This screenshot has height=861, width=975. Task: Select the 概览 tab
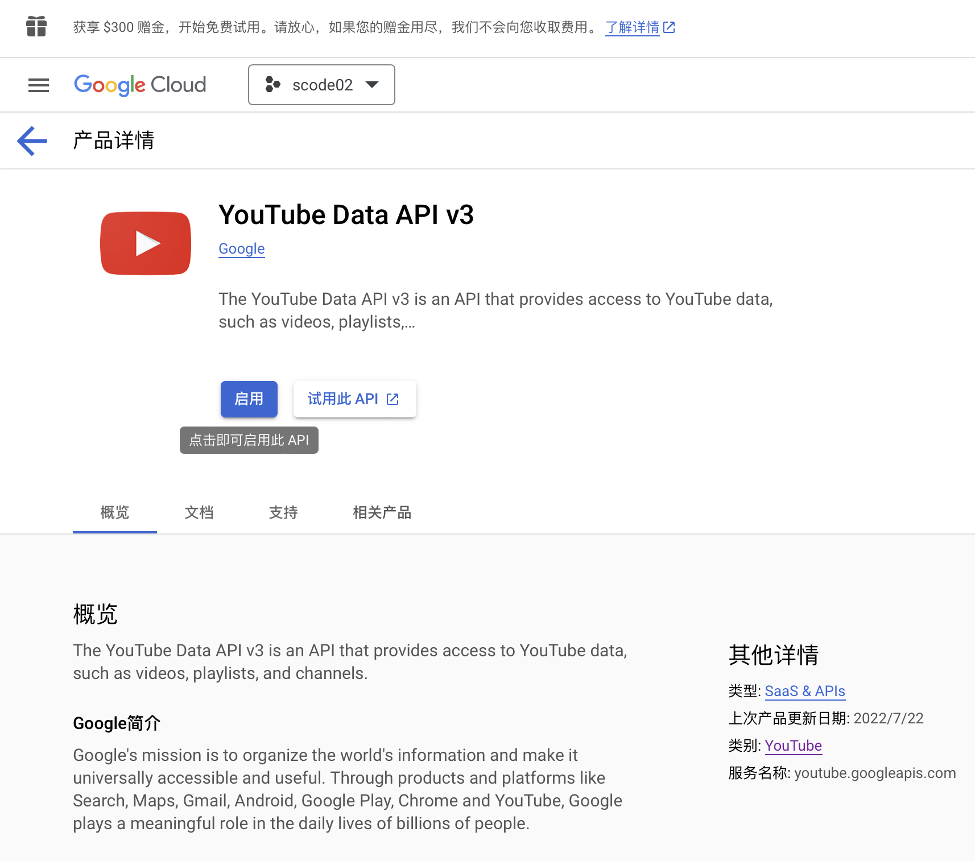click(115, 512)
